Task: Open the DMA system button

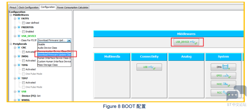Action: pos(223,67)
